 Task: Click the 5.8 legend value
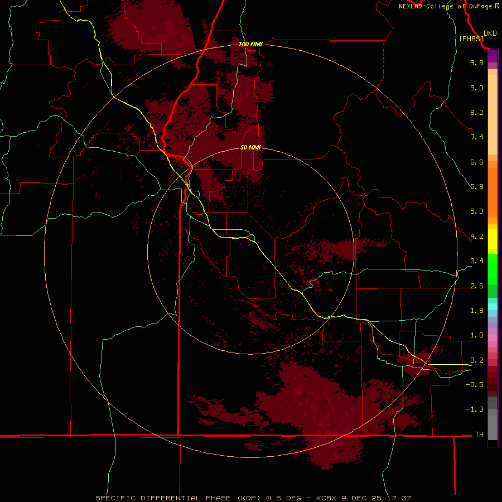(477, 187)
